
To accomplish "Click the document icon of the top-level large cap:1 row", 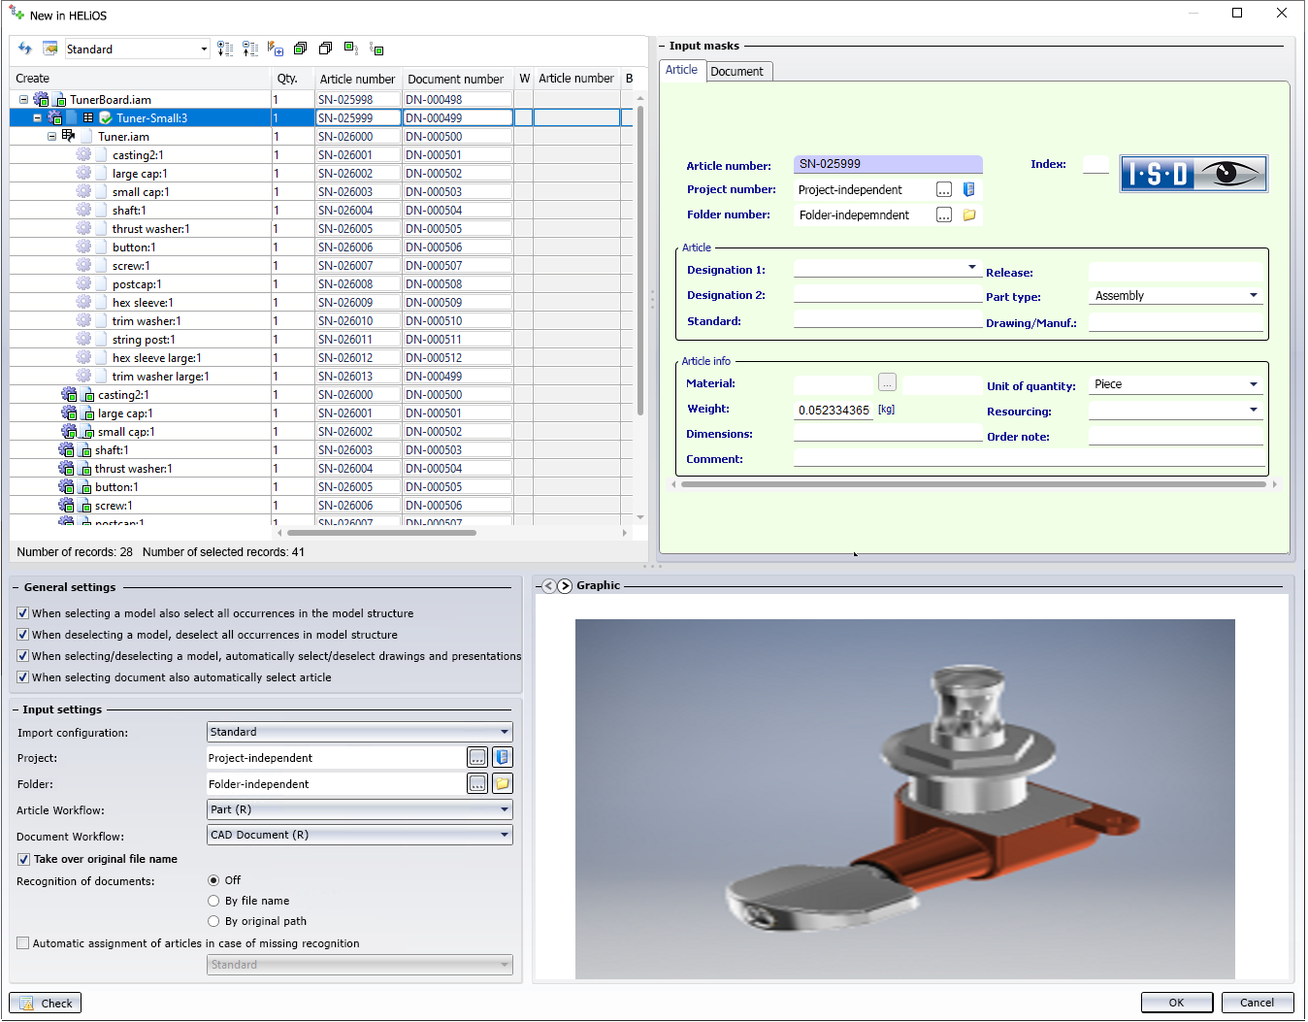I will [88, 413].
